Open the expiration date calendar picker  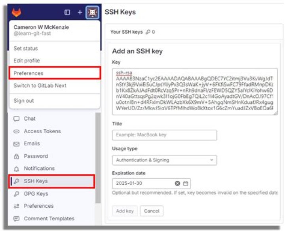(x=186, y=184)
